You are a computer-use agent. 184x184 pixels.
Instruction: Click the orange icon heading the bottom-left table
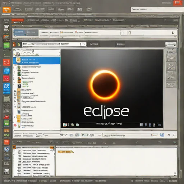point(14,147)
